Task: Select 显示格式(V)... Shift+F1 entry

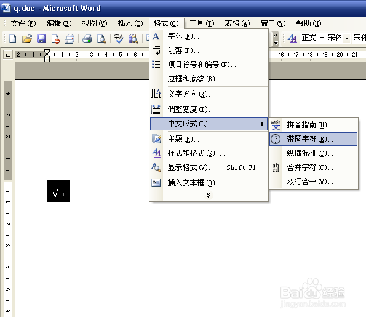Action: (x=209, y=167)
